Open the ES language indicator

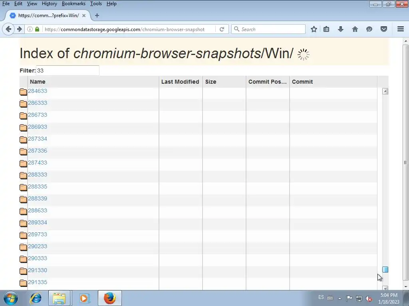pos(321,297)
